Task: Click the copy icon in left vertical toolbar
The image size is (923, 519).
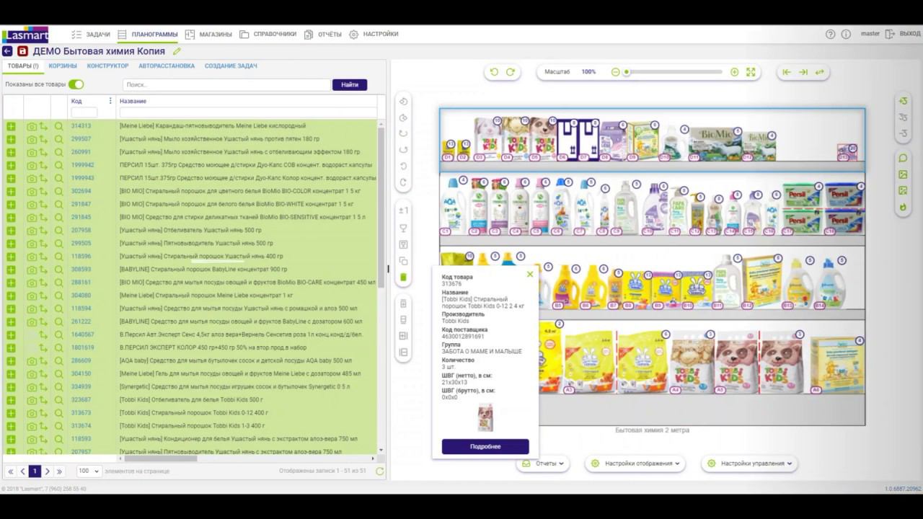Action: (x=404, y=260)
